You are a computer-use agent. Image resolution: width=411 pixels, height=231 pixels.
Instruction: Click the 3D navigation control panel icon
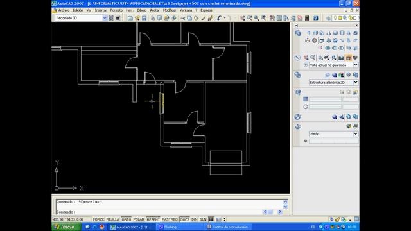click(297, 58)
